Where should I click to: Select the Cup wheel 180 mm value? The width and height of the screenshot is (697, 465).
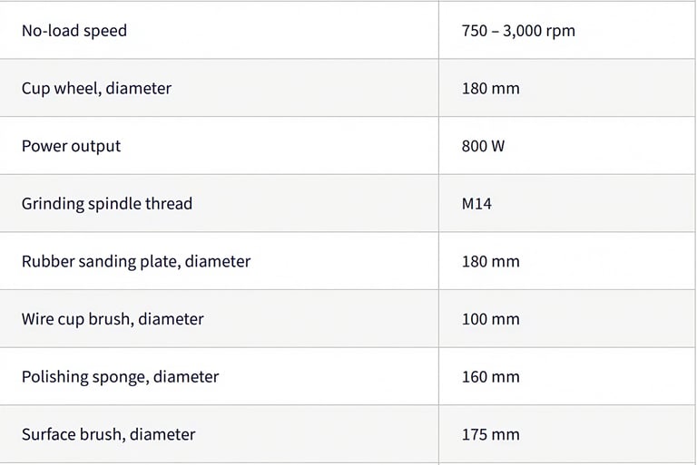click(x=490, y=89)
